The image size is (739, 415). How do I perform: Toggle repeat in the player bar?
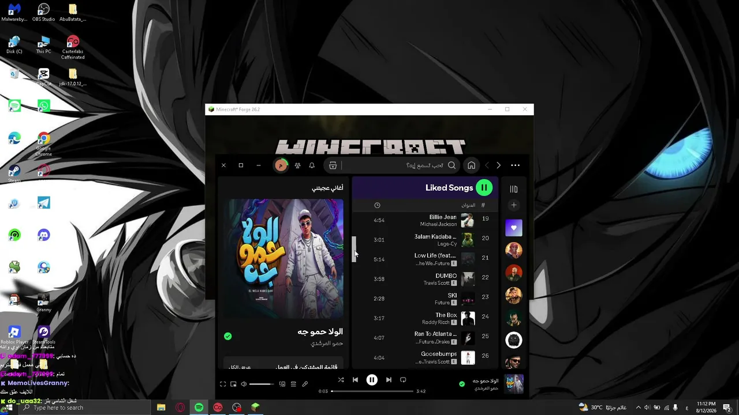tap(403, 380)
